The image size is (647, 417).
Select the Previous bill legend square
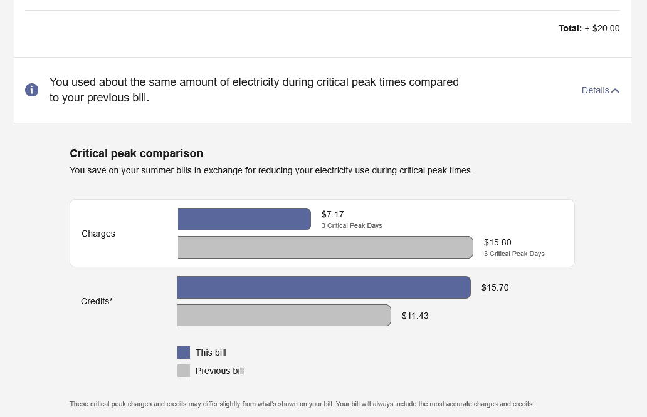184,370
